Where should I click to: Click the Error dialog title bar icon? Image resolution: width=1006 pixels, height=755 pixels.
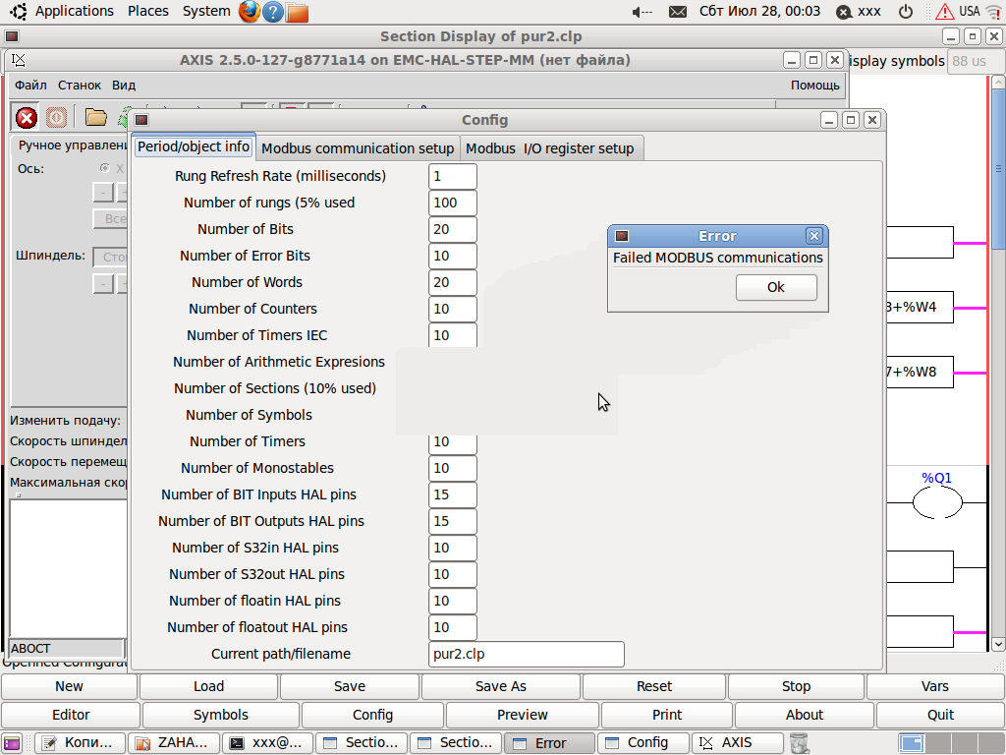(x=622, y=236)
